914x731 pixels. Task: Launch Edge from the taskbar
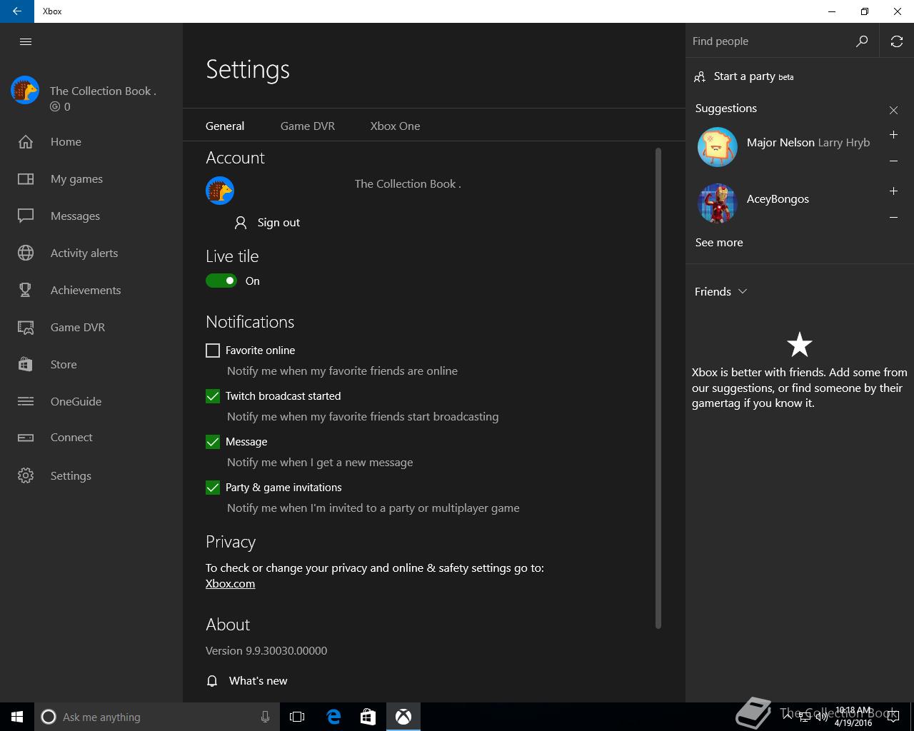333,717
